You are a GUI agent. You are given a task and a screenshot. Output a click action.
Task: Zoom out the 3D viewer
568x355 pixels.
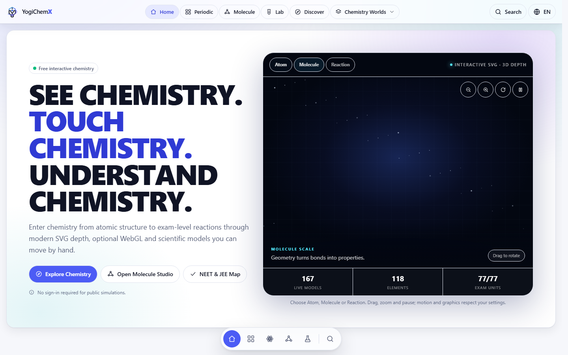click(x=468, y=90)
